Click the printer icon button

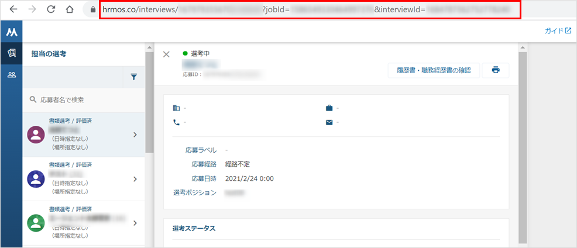(496, 70)
